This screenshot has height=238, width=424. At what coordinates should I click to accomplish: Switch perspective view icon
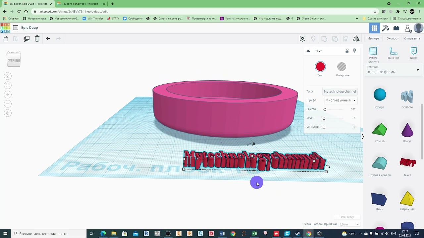point(8,113)
